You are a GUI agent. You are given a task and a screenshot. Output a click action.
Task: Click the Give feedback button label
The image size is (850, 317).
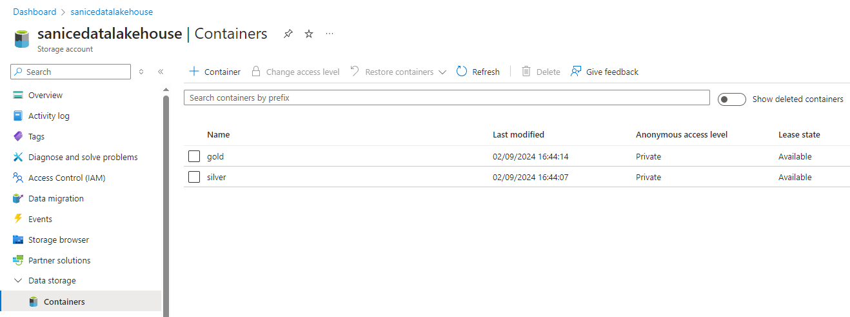(x=612, y=72)
